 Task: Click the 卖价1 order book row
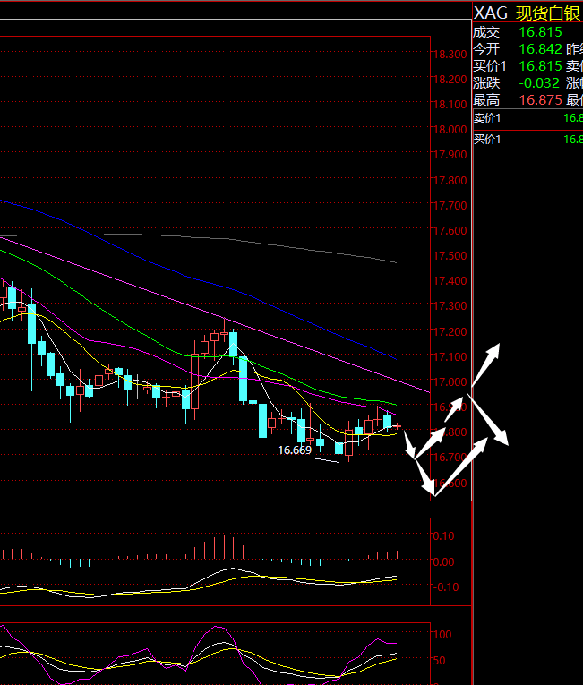pyautogui.click(x=528, y=118)
